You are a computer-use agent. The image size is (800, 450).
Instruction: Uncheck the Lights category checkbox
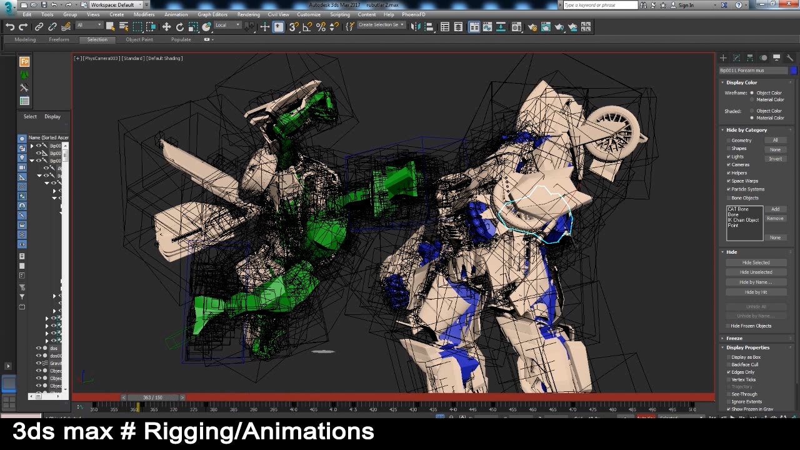click(729, 157)
